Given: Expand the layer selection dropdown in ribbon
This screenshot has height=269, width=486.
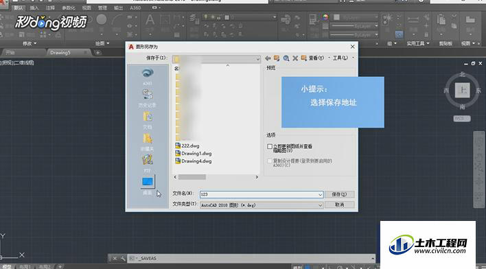Looking at the screenshot, I should click(x=275, y=18).
